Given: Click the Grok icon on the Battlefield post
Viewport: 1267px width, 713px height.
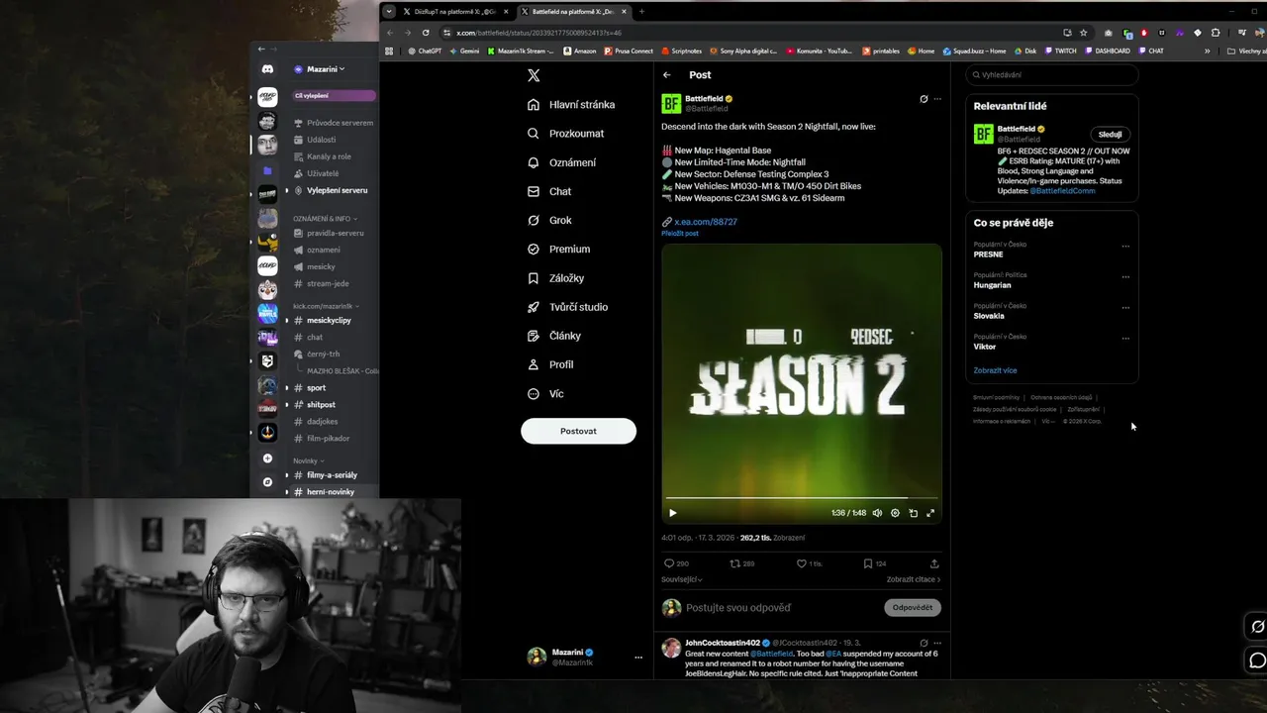Looking at the screenshot, I should click(x=924, y=99).
